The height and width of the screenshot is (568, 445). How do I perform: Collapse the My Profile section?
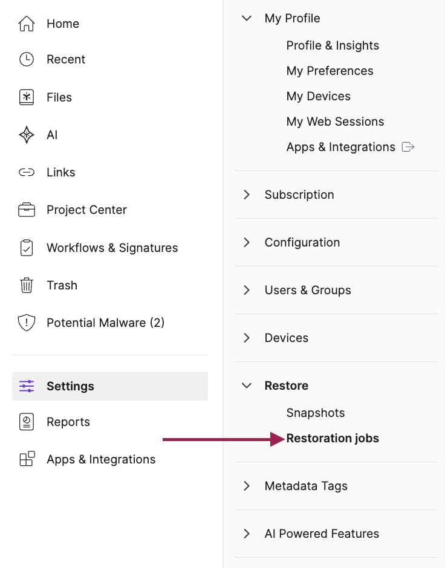[x=247, y=18]
